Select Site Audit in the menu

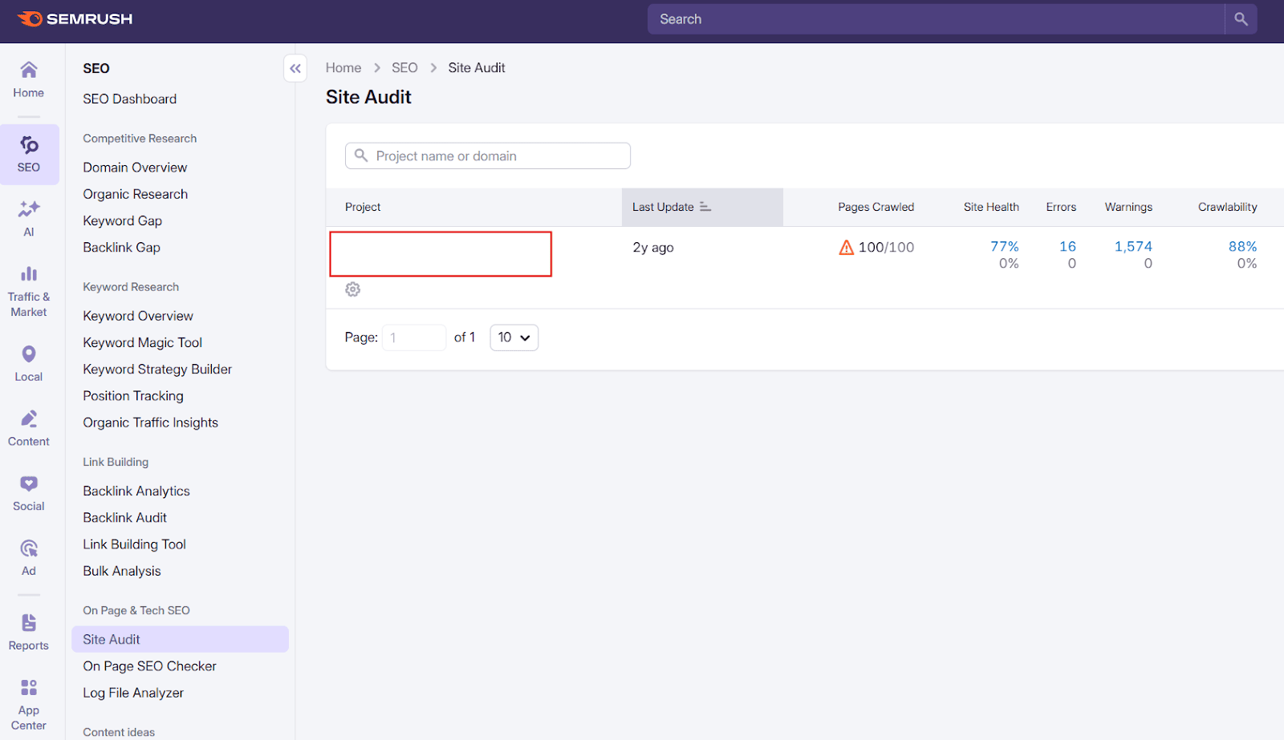pyautogui.click(x=111, y=639)
